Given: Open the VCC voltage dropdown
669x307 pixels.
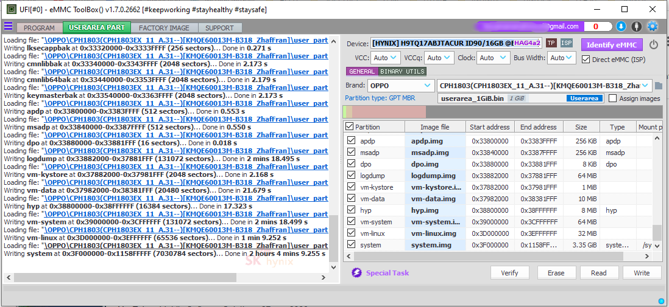Looking at the screenshot, I should click(x=386, y=58).
